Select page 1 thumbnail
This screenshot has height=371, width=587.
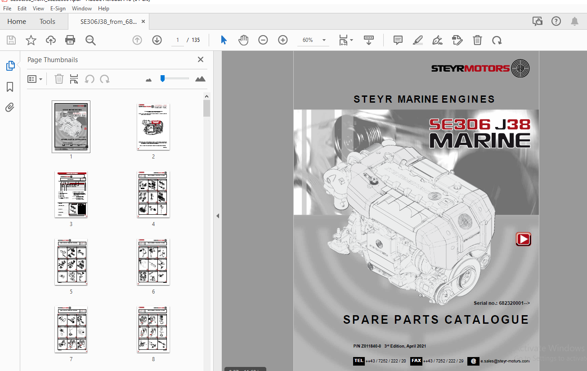point(71,127)
